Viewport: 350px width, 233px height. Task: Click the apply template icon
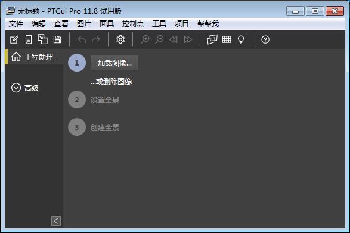pyautogui.click(x=43, y=39)
